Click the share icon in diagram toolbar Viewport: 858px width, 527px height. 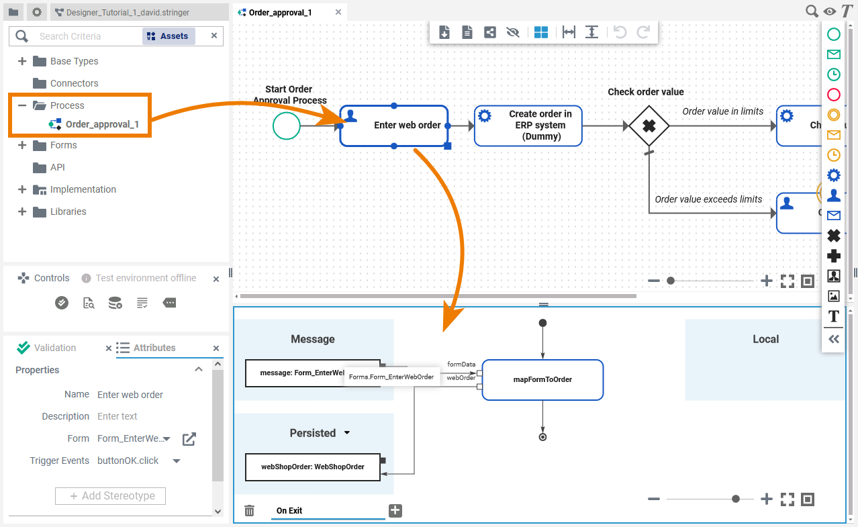(490, 32)
